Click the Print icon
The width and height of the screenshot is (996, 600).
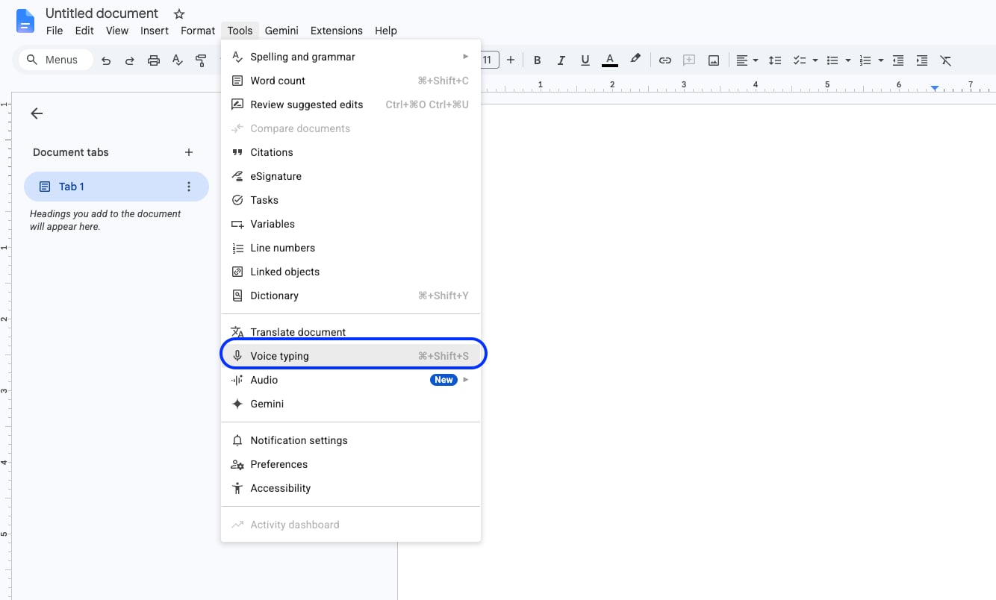point(154,60)
